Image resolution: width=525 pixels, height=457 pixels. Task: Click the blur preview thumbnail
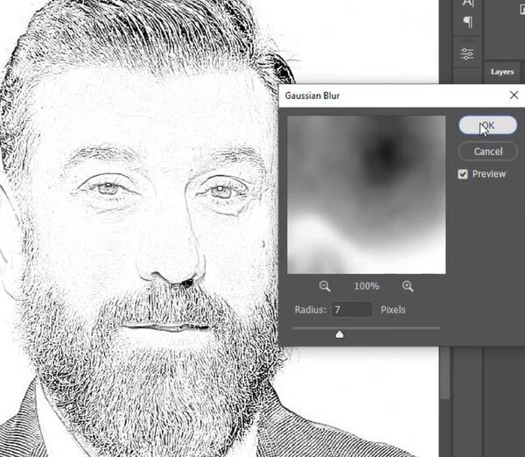click(367, 194)
